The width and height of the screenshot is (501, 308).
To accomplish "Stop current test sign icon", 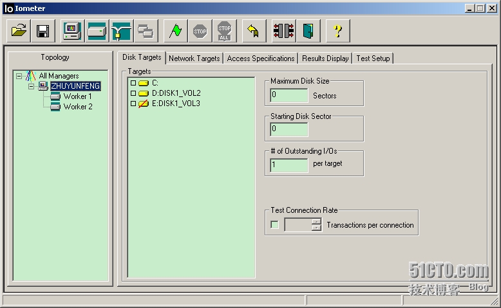I will coord(200,31).
